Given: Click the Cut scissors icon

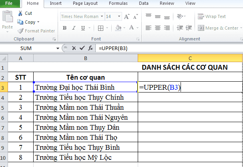Looking at the screenshot, I should (x=20, y=13).
